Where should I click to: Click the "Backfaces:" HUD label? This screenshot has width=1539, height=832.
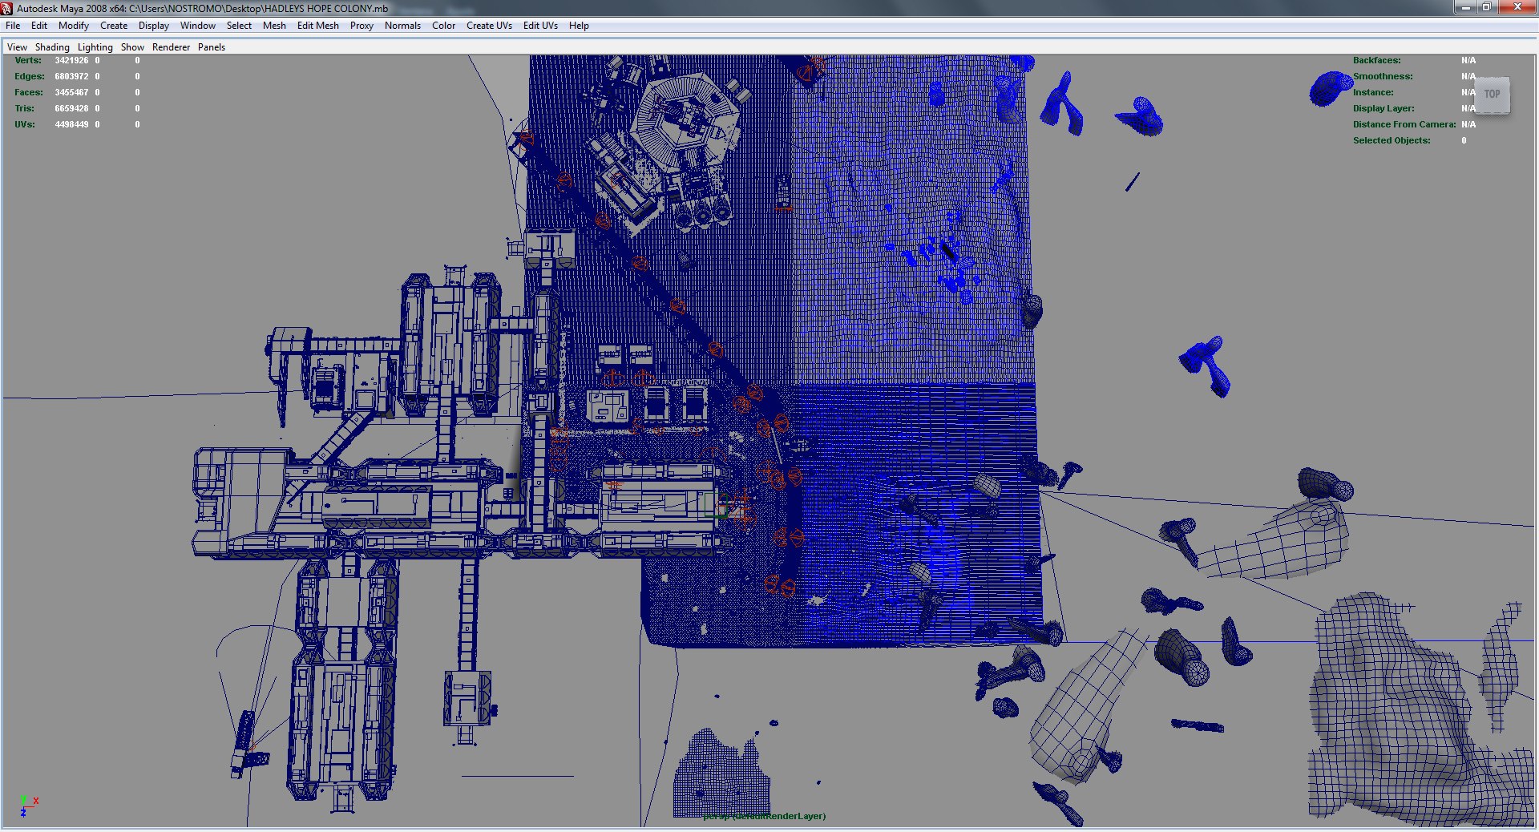(x=1377, y=60)
